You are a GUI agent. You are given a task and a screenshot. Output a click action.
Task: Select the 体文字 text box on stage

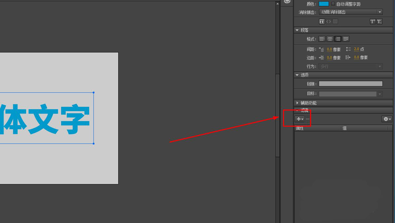pyautogui.click(x=47, y=118)
